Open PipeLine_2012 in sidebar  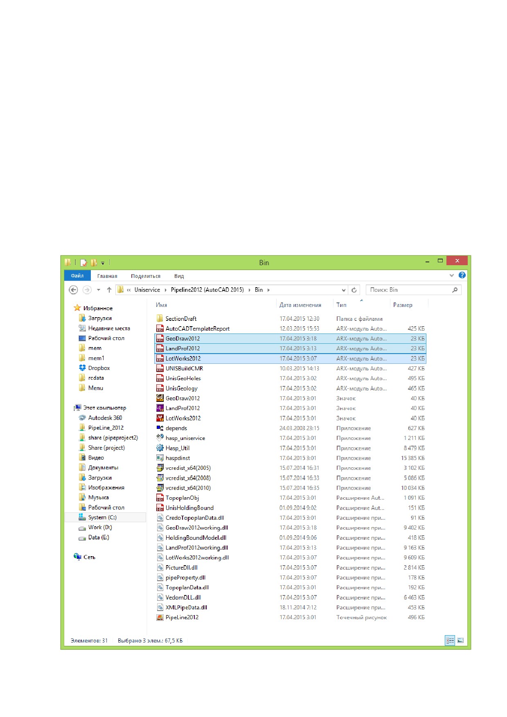(106, 428)
